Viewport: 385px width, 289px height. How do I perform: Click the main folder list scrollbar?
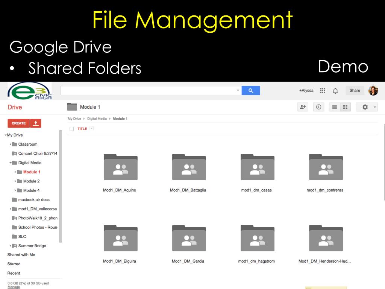pos(384,162)
